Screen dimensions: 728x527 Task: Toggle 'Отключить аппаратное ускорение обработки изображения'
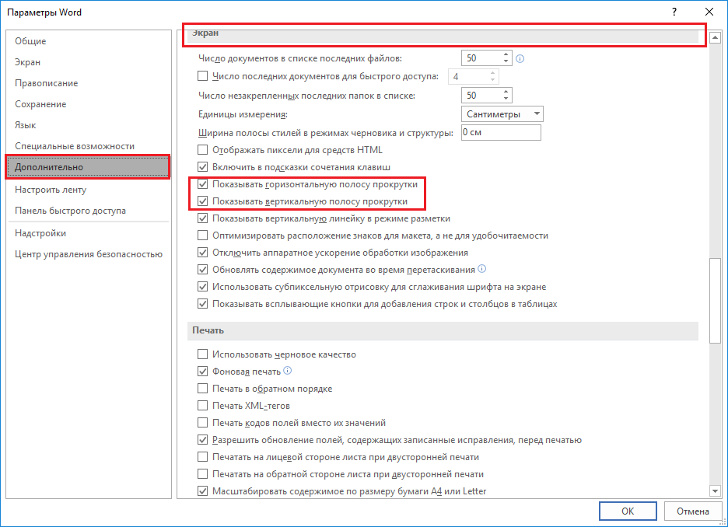(x=202, y=253)
